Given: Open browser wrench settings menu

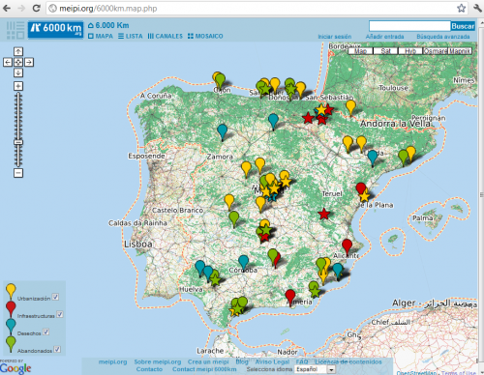Looking at the screenshot, I should (x=477, y=8).
